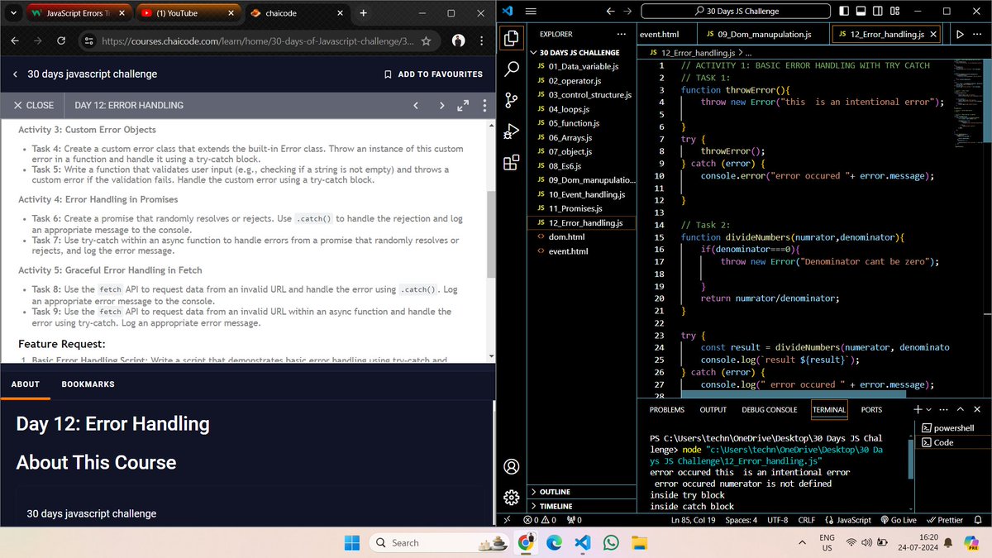992x558 pixels.
Task: Show errors and warnings count in status bar
Action: click(x=540, y=520)
